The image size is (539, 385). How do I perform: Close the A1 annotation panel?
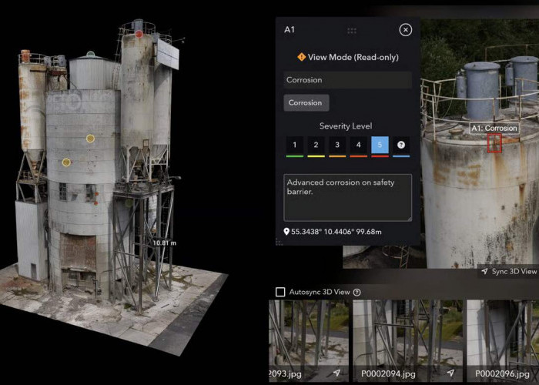pyautogui.click(x=406, y=30)
